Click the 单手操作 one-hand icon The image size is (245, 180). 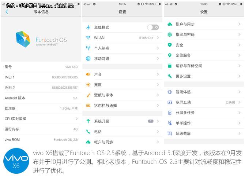click(170, 123)
